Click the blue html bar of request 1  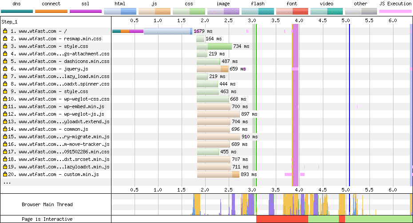point(167,31)
